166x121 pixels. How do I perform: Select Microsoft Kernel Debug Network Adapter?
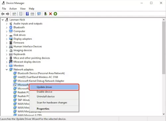41,81
